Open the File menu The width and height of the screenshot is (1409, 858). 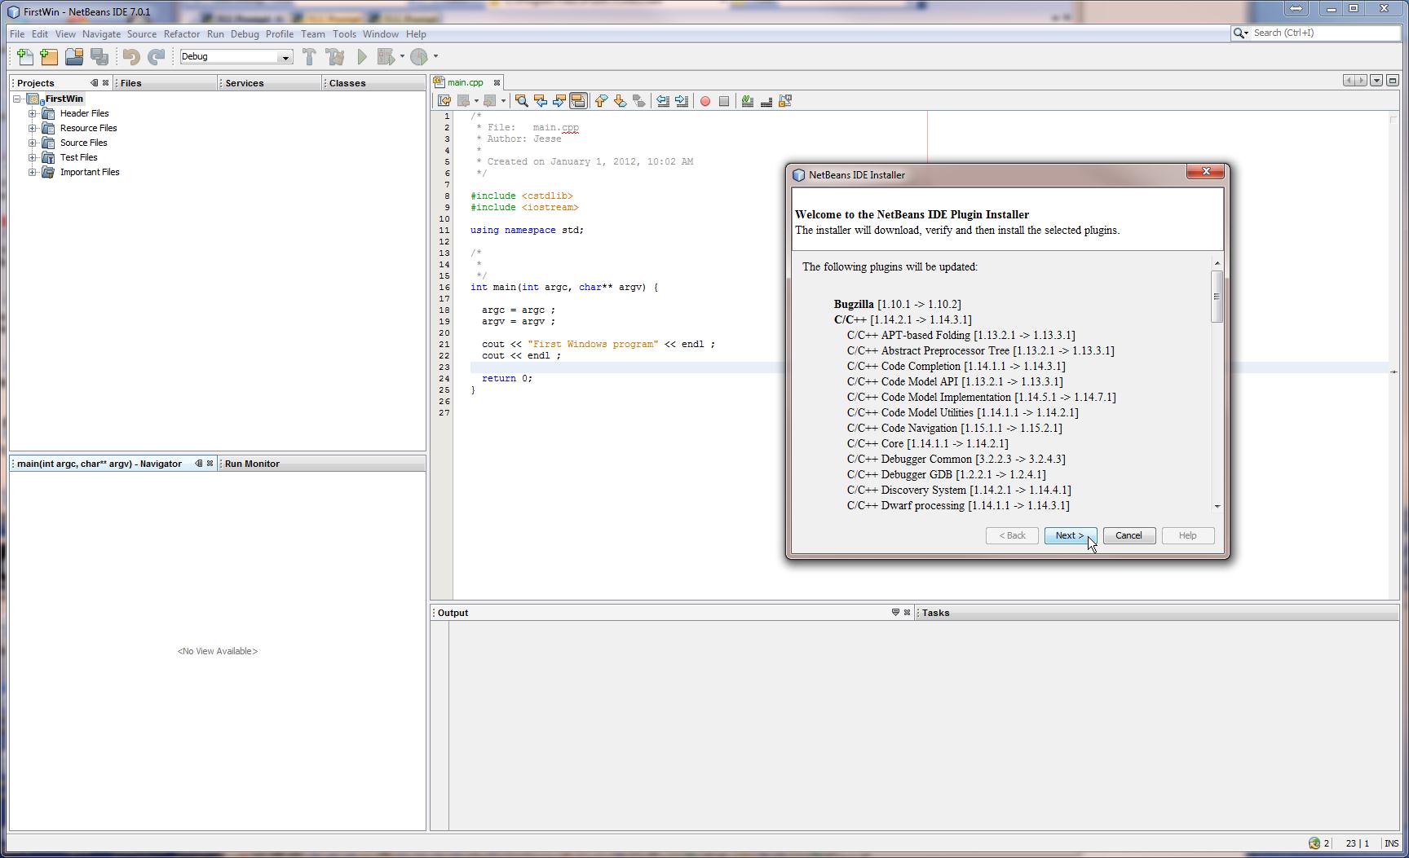pyautogui.click(x=16, y=34)
